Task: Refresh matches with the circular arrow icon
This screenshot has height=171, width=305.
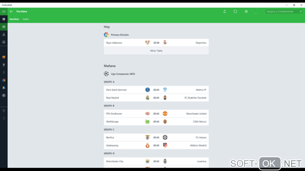Action: [235, 11]
